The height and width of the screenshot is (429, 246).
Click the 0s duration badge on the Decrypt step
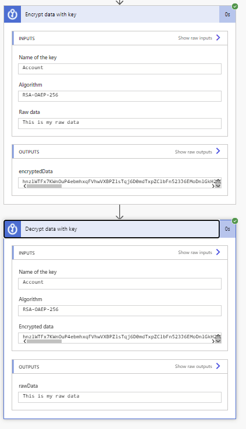[x=227, y=228]
